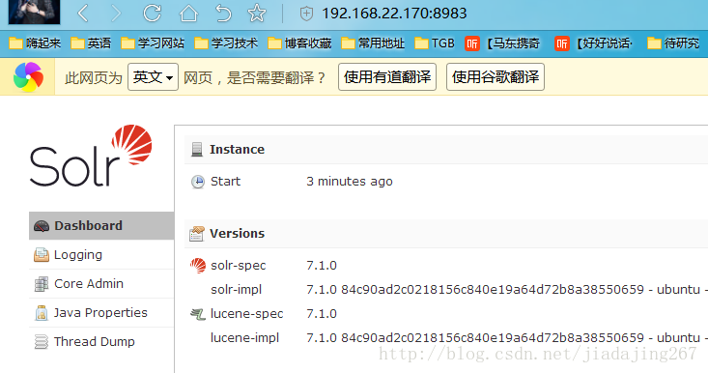Click the solr-spec red Solr icon

pyautogui.click(x=198, y=266)
